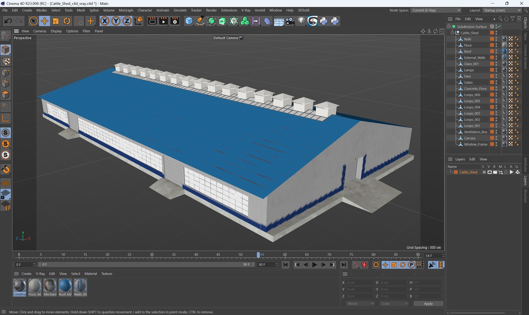The image size is (529, 315).
Task: Select the Rotate tool
Action: point(67,21)
